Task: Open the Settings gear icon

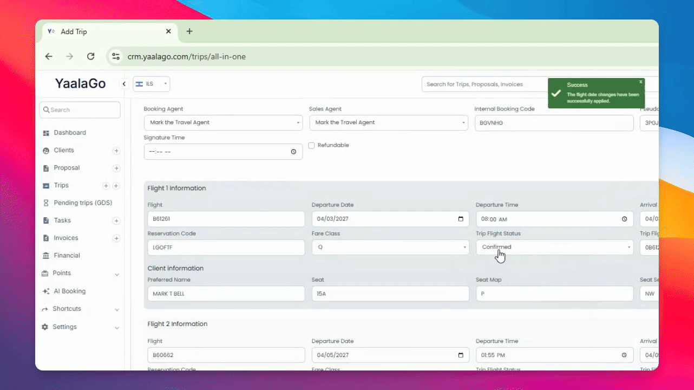Action: [x=45, y=327]
